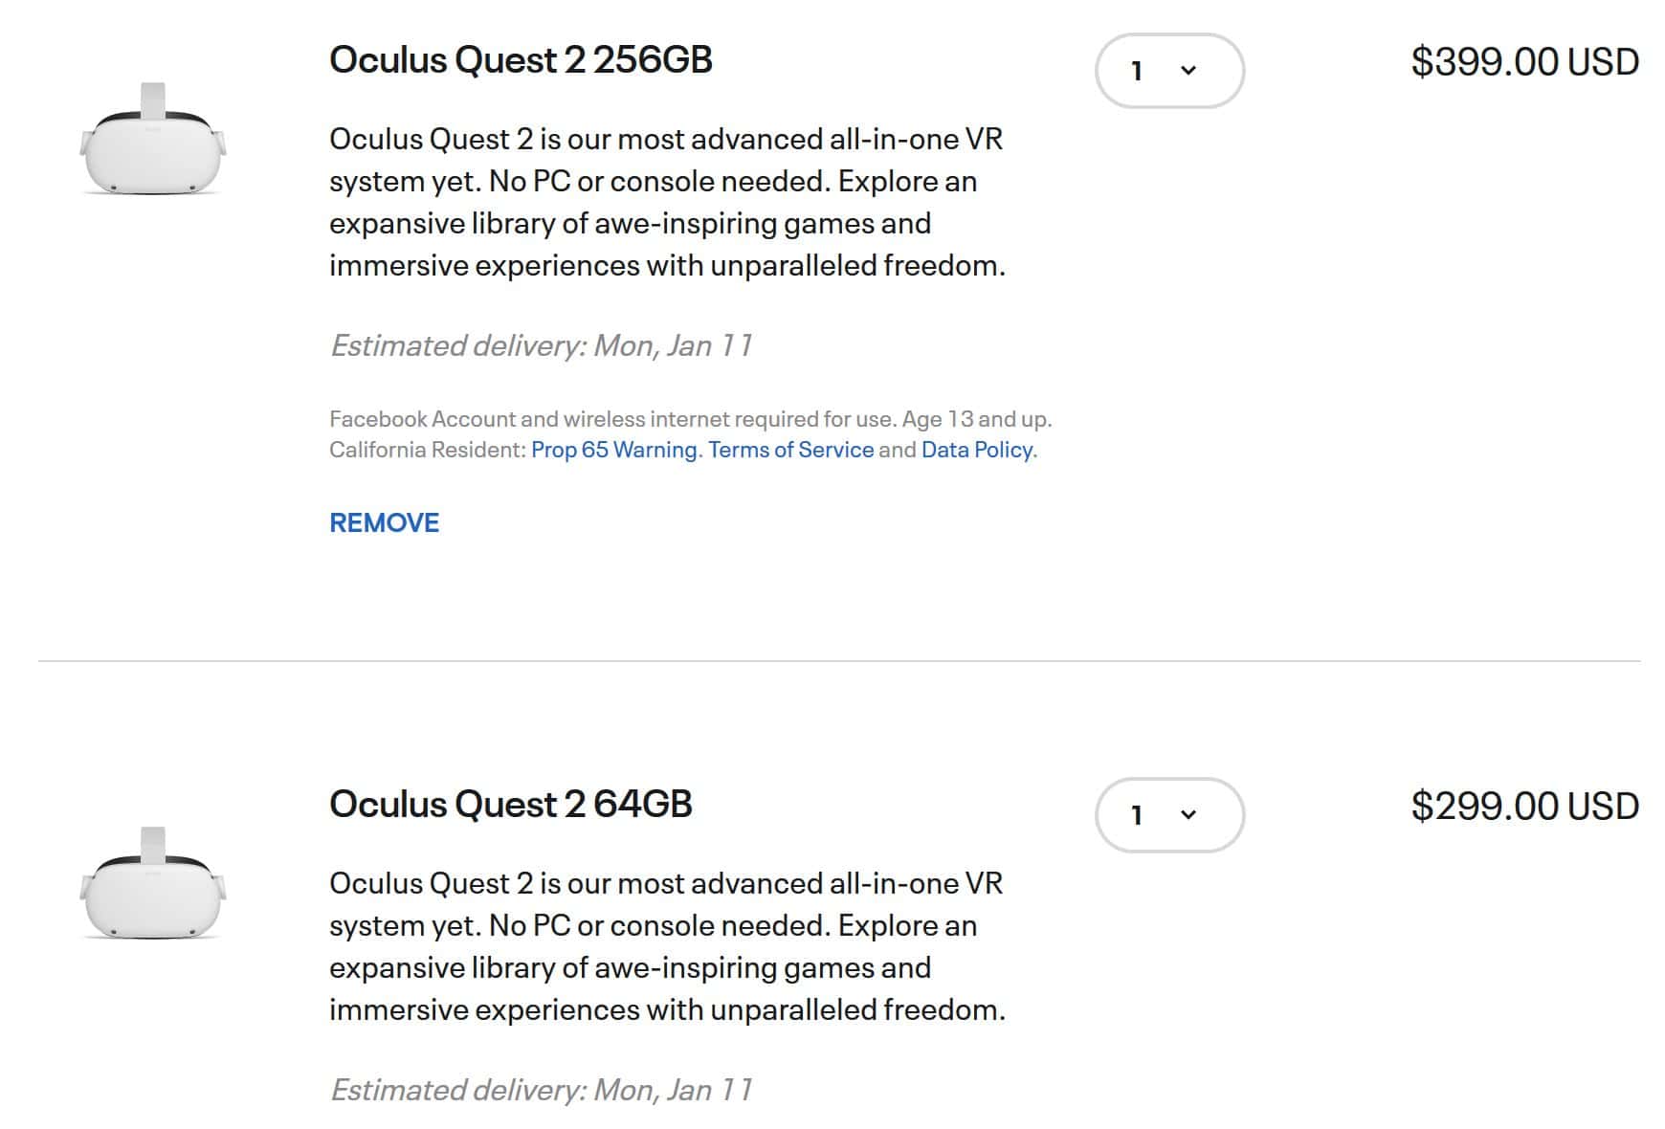The width and height of the screenshot is (1665, 1129).
Task: Open the Data Policy link
Action: coord(977,450)
